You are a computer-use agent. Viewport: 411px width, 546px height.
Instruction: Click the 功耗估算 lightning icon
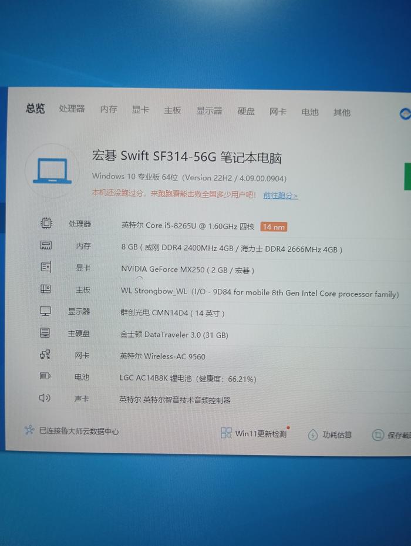point(313,434)
